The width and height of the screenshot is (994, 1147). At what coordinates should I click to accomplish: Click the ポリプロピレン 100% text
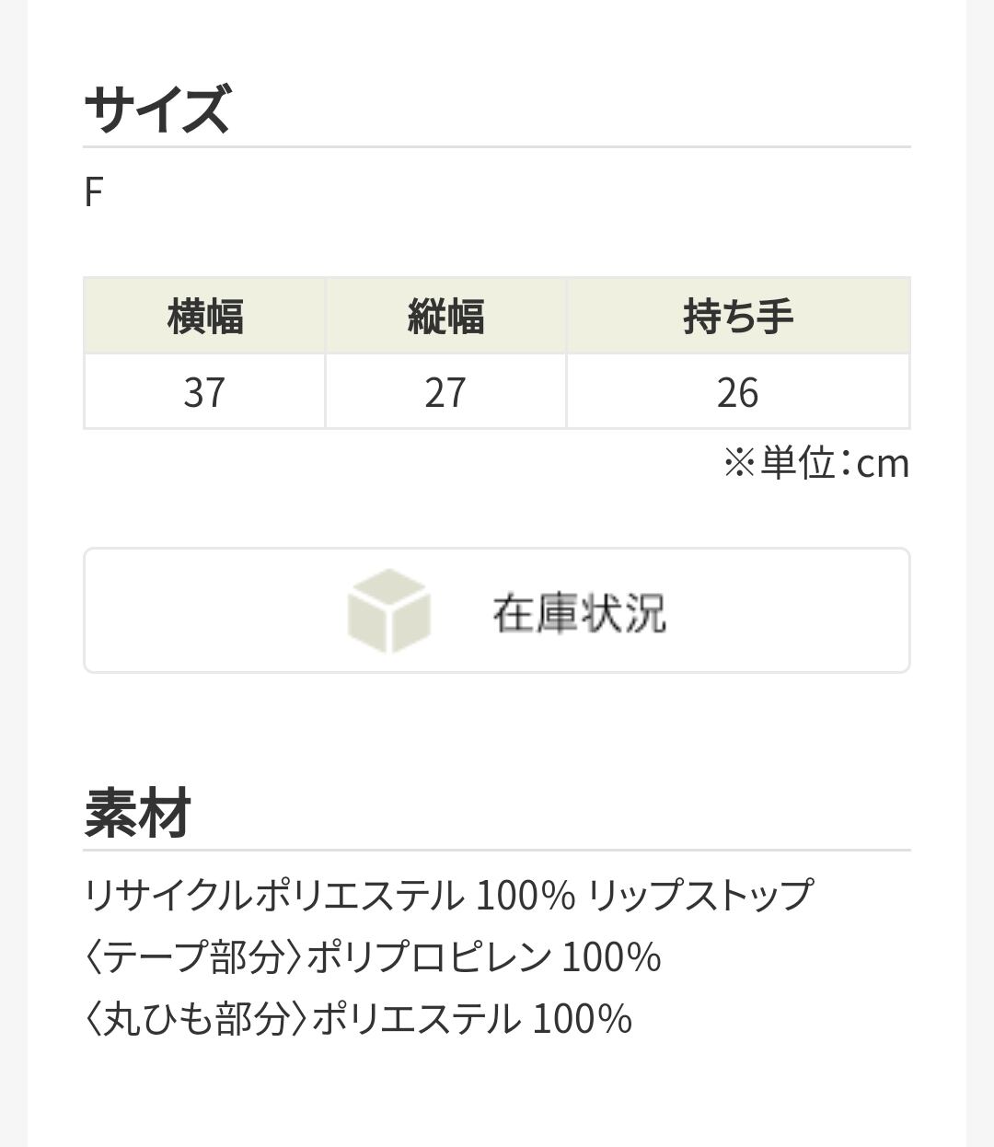point(484,957)
